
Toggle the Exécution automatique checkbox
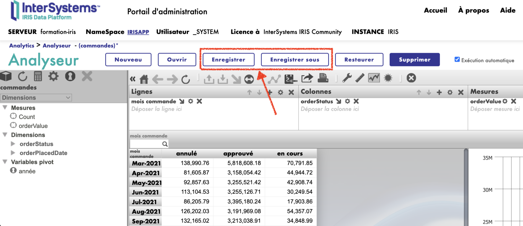[x=457, y=59]
